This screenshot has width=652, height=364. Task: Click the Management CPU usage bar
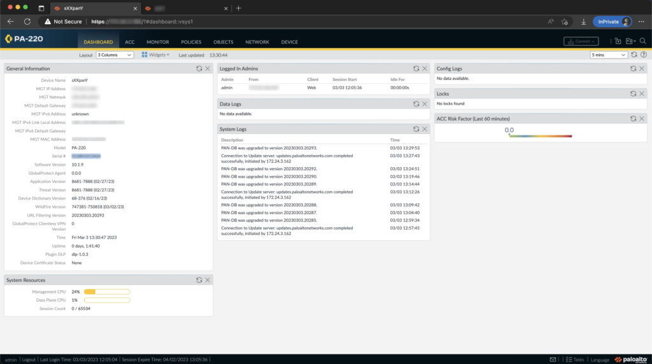107,292
